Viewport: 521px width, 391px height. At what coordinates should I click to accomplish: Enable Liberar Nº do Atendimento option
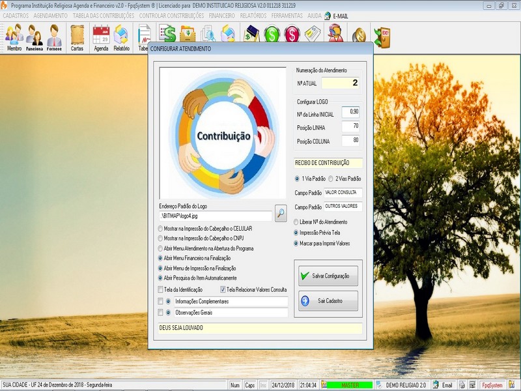[296, 222]
